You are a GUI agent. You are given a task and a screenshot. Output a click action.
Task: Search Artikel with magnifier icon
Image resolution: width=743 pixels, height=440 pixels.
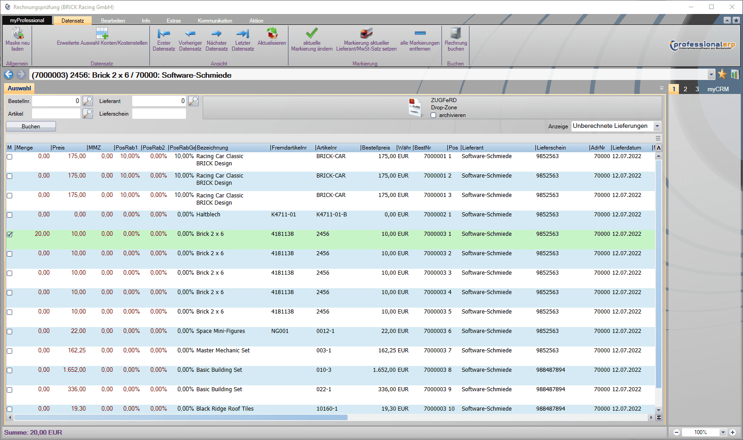coord(88,113)
